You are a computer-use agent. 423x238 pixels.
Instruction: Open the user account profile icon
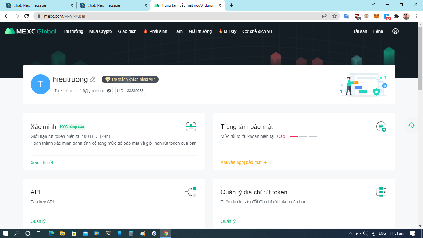(395, 31)
